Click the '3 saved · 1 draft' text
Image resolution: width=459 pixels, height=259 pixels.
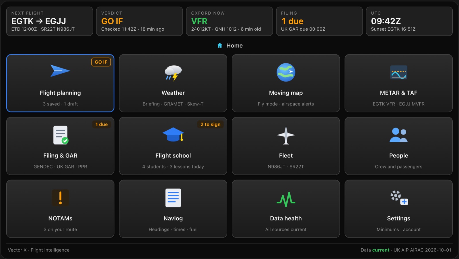(60, 104)
